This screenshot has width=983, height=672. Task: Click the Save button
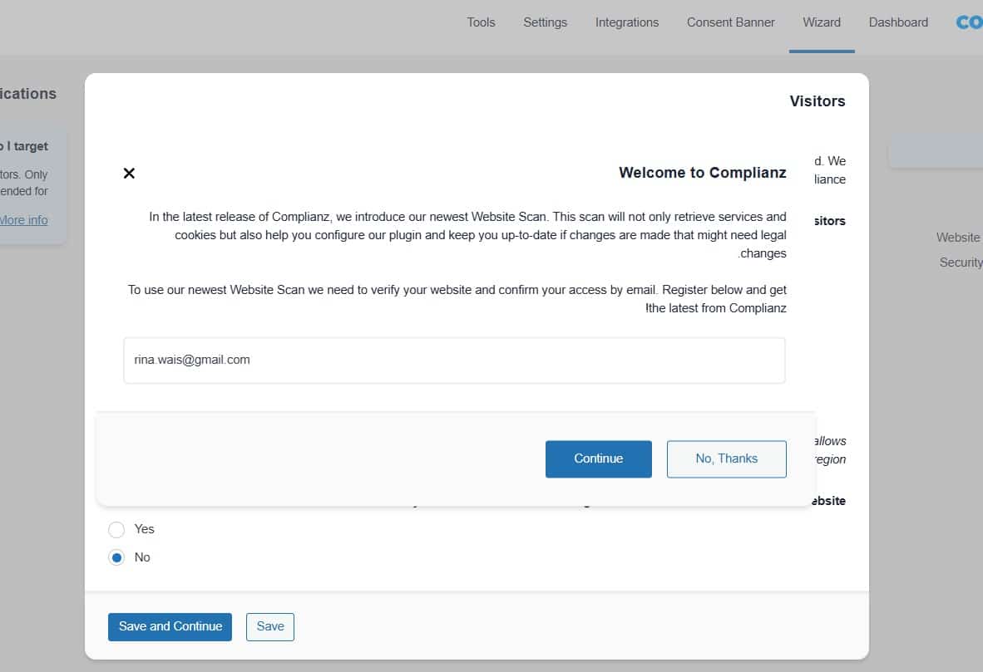point(270,627)
